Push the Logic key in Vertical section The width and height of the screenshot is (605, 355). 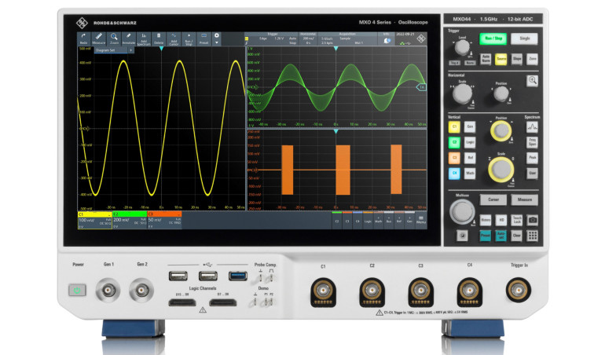pos(470,142)
